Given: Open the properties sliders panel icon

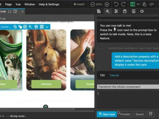Looking at the screenshot, I should pos(116,11).
